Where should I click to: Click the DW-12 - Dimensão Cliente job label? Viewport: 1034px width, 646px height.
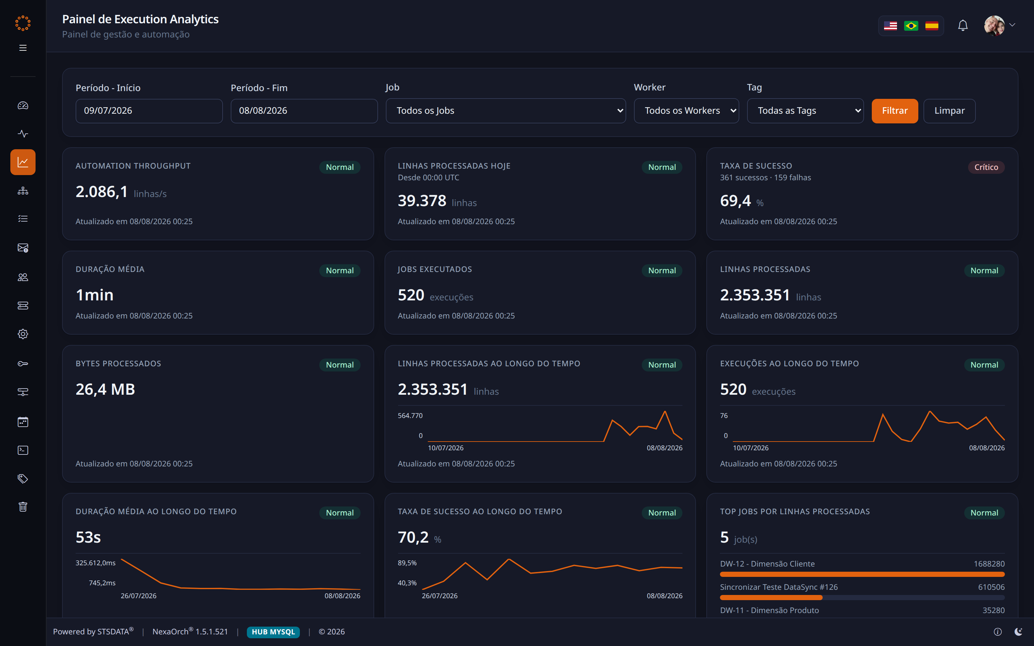coord(767,564)
